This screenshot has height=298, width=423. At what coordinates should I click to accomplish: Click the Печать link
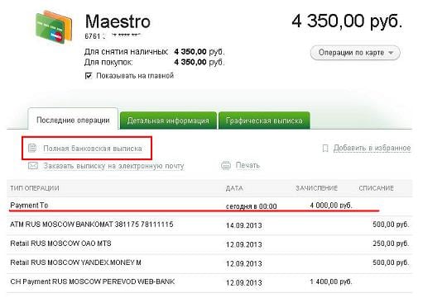tap(248, 165)
